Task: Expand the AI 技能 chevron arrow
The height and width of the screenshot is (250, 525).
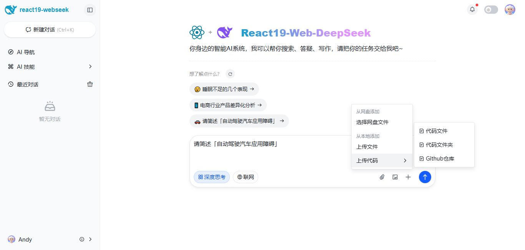Action: click(x=90, y=66)
